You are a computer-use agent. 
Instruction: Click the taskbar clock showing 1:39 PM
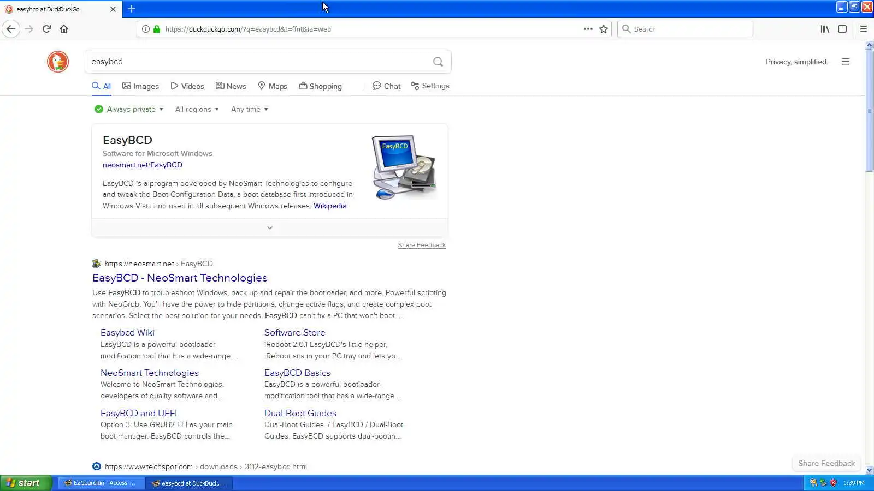click(x=854, y=483)
